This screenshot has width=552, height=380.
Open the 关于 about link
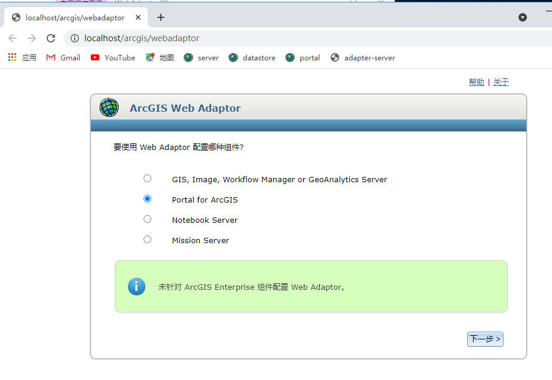tap(501, 82)
